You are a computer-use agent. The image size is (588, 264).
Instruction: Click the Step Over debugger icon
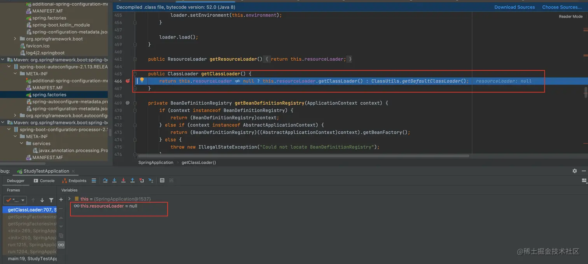tap(105, 180)
